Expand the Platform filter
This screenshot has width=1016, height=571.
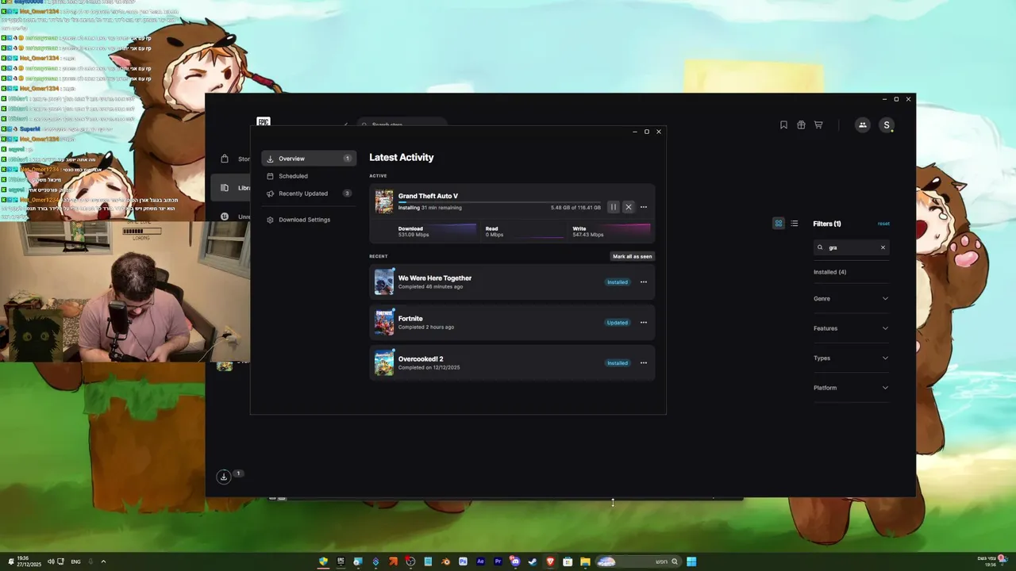pos(851,388)
